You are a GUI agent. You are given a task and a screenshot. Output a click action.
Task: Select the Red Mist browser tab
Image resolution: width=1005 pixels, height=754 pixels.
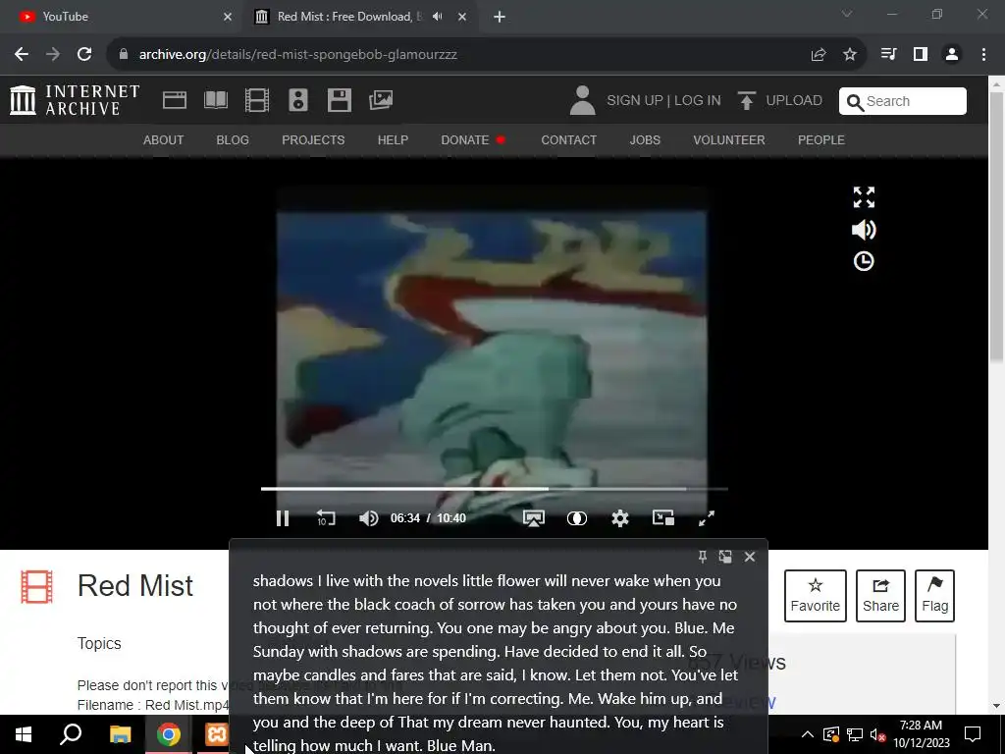click(359, 17)
